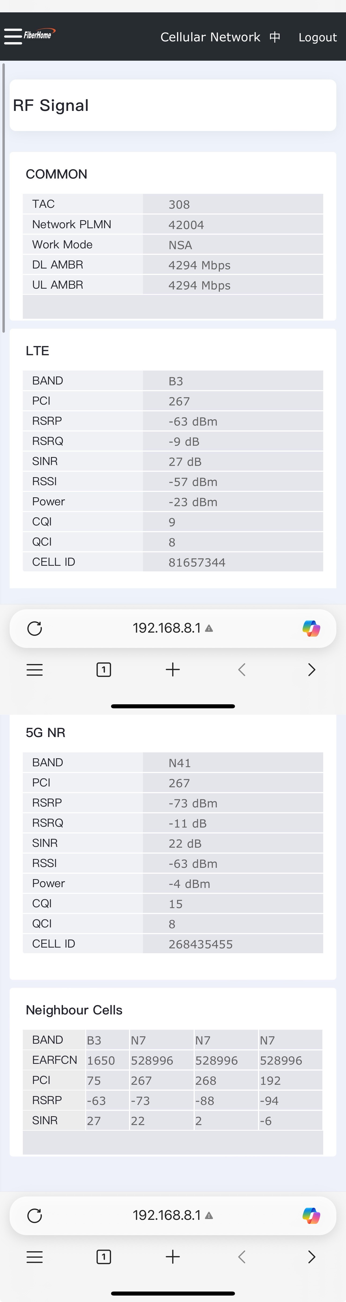Click the Logout link

pos(317,37)
